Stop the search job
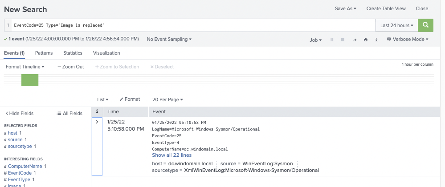This screenshot has height=187, width=445. tap(343, 40)
